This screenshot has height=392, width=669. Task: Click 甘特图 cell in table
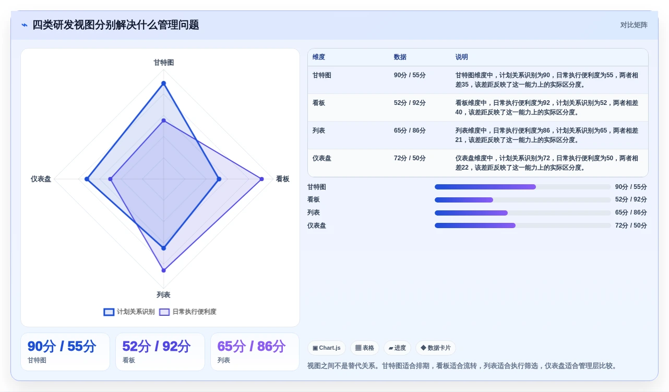coord(322,75)
